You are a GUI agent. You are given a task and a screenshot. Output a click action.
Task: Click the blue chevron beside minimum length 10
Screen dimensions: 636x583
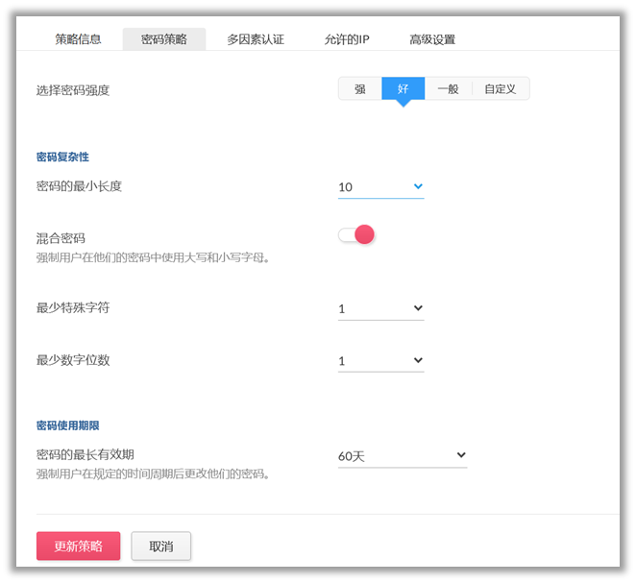tap(418, 186)
